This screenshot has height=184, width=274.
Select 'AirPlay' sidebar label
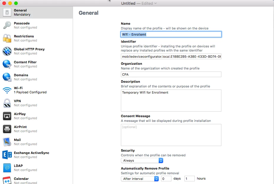point(20,114)
